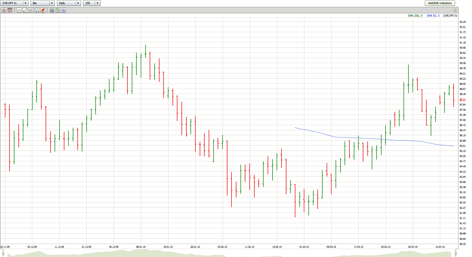The image size is (472, 257).
Task: Open the CHF/JPY.fx symbol dropdown
Action: [25, 3]
